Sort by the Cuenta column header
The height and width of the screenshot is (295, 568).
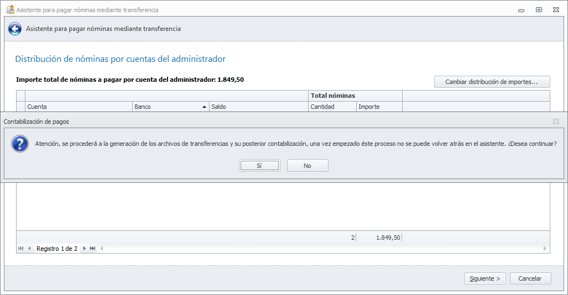pos(79,107)
